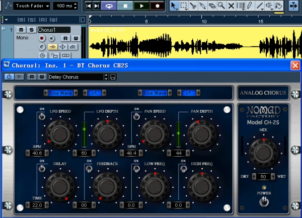Click right arrow of LFO x1 multiplier
The width and height of the screenshot is (302, 218).
pos(104,93)
